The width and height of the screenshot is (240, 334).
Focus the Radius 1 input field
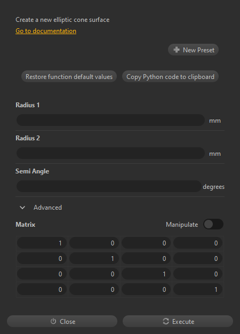point(110,120)
